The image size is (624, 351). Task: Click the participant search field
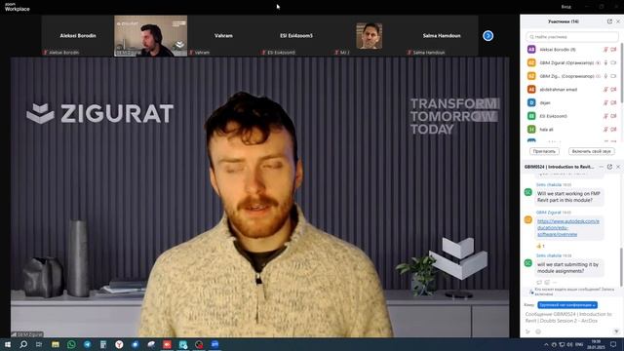tap(572, 37)
